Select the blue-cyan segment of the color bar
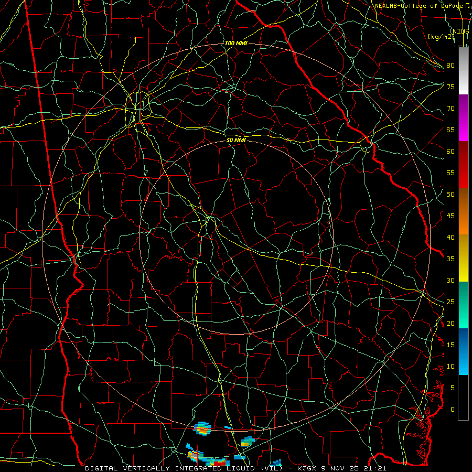472x472 pixels. pyautogui.click(x=463, y=351)
